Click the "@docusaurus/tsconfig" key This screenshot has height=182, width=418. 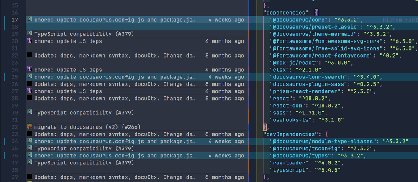[305, 149]
